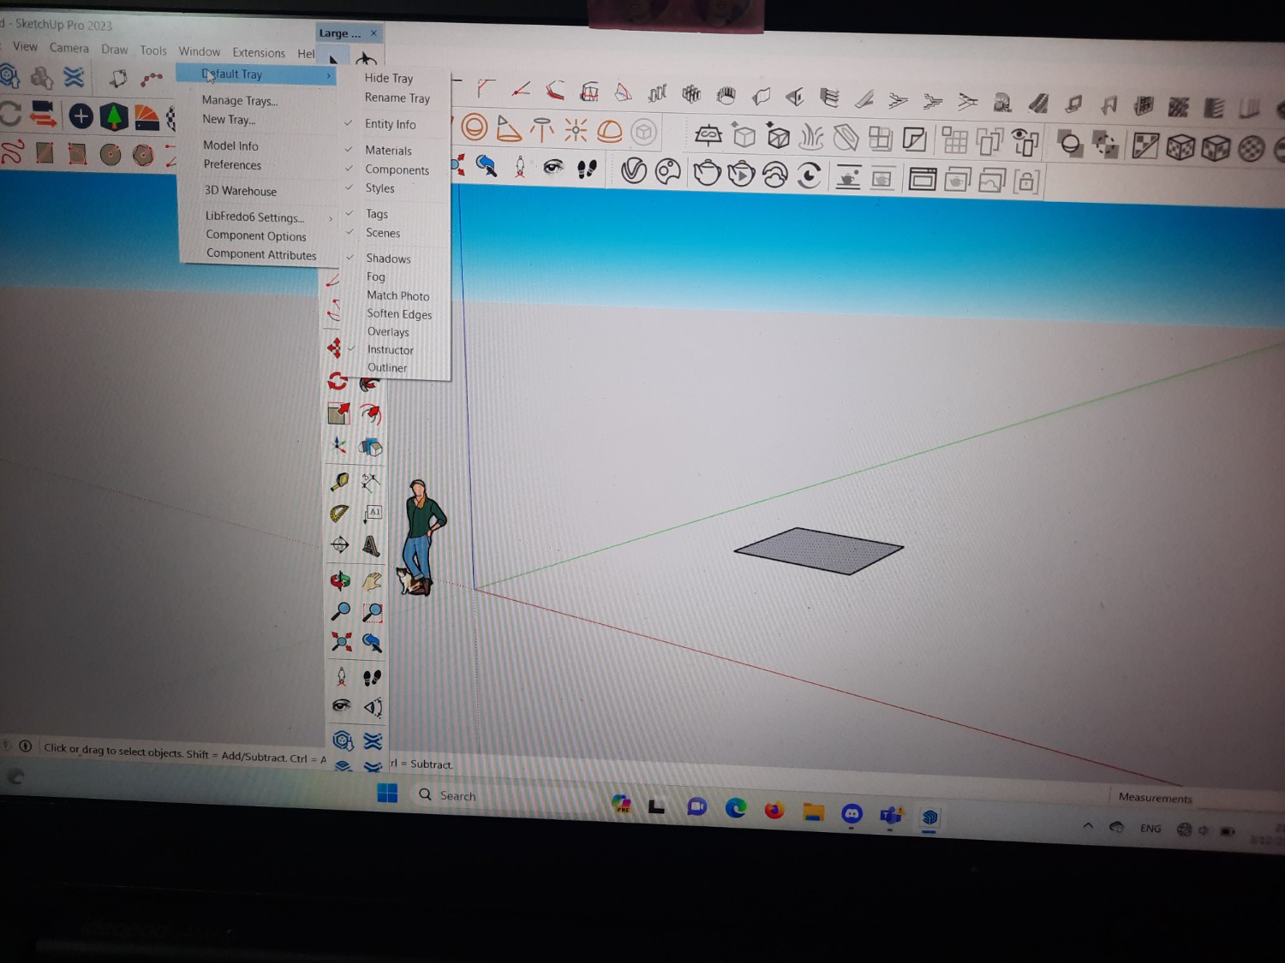The width and height of the screenshot is (1285, 963).
Task: Click the gray rectangle face in viewport
Action: coord(819,550)
